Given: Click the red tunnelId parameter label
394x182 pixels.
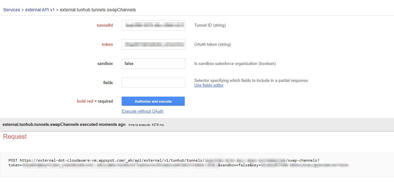Looking at the screenshot, I should point(105,25).
